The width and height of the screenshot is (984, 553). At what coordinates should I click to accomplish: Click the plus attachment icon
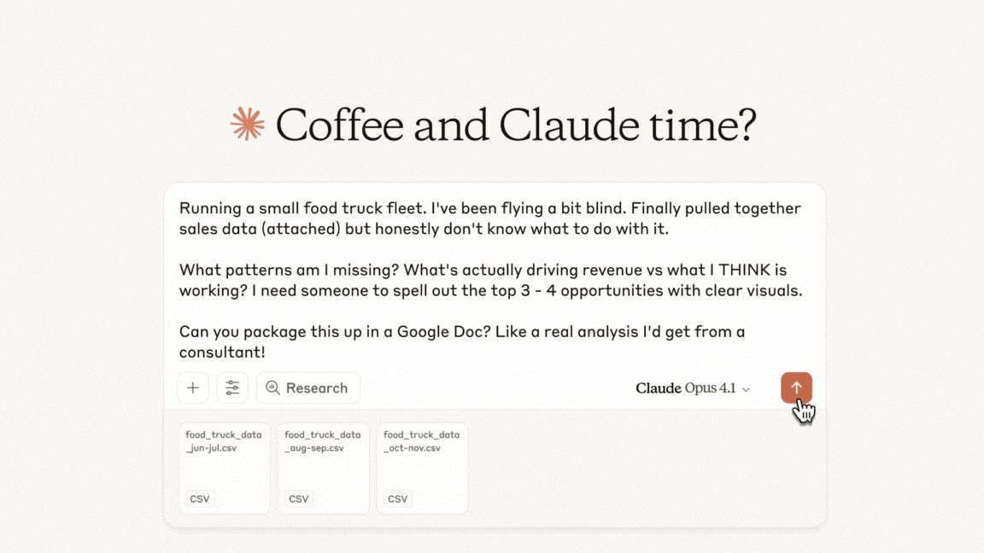coord(192,387)
